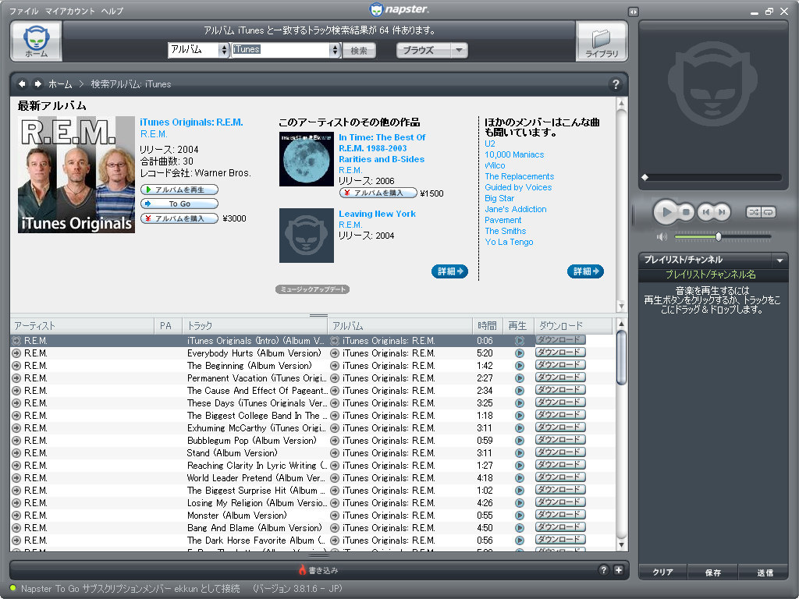Open the Yo La Tengo artist link

[509, 242]
